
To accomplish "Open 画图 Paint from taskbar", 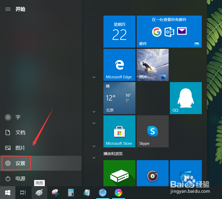I will (39, 193).
